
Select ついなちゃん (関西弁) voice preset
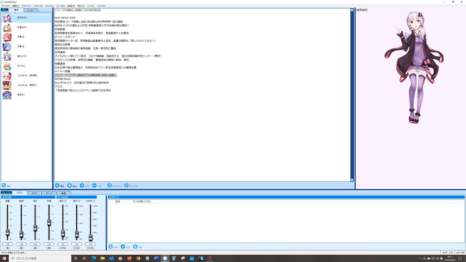tap(26, 85)
